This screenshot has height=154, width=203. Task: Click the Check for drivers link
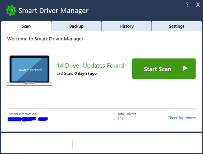click(182, 118)
